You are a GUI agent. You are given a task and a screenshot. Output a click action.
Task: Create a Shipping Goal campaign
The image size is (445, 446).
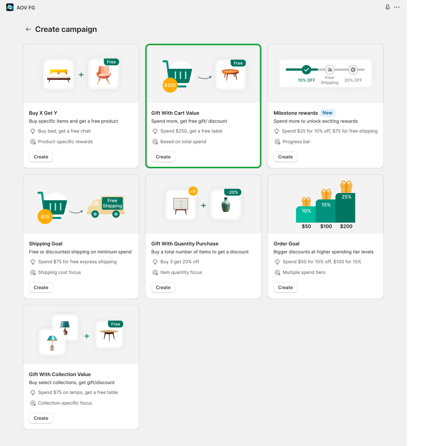(x=41, y=288)
